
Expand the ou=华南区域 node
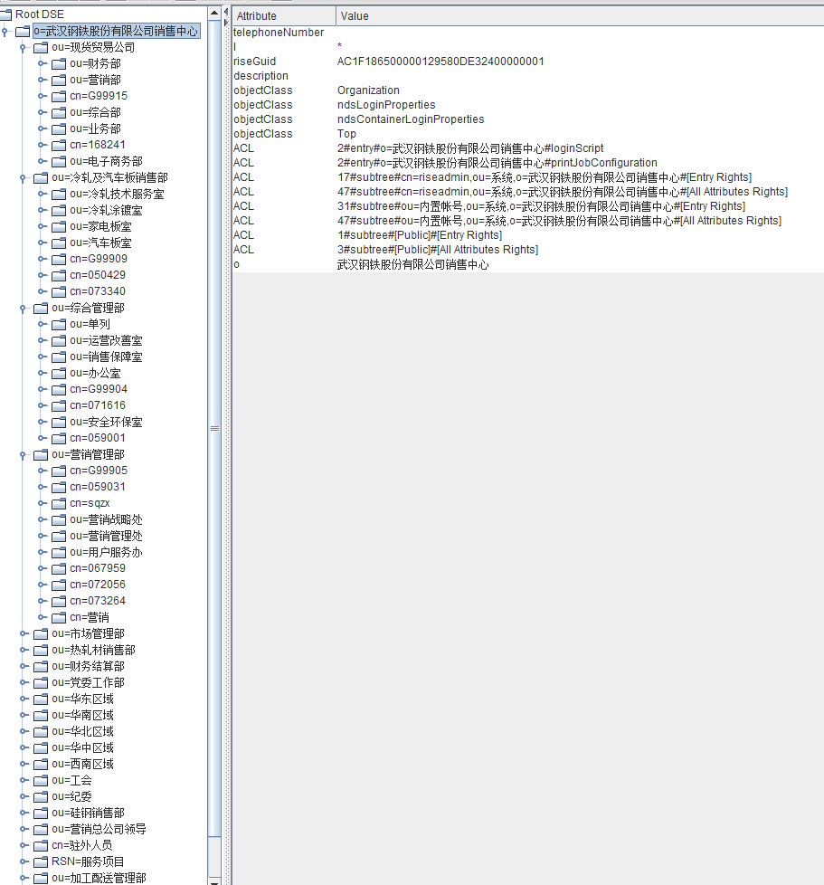[24, 715]
